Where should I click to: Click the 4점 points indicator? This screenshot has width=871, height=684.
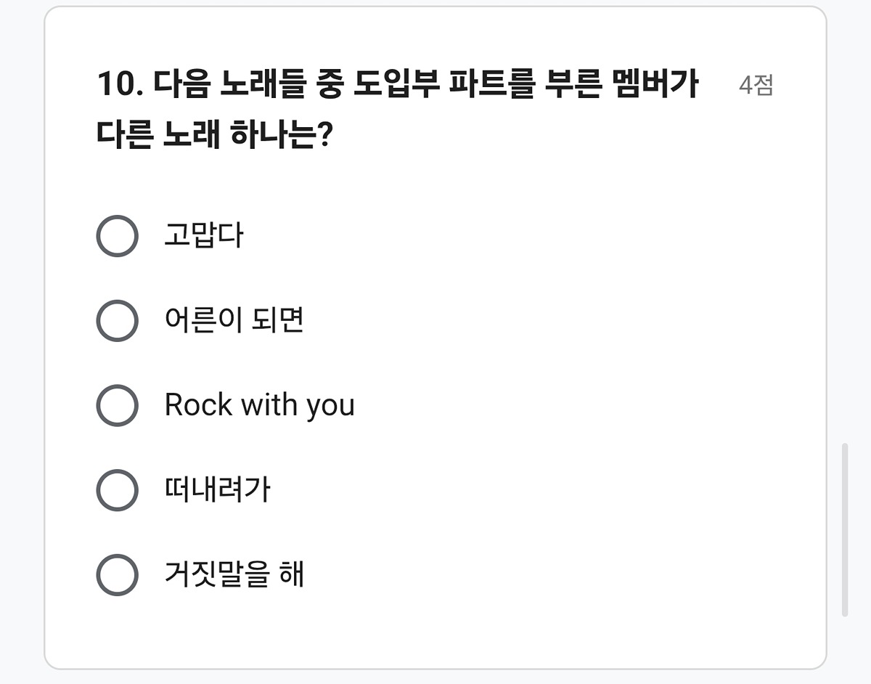[x=756, y=86]
